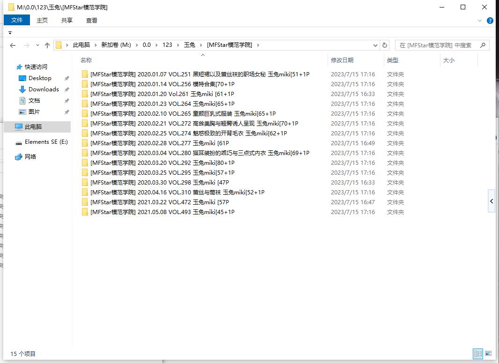Image resolution: width=499 pixels, height=363 pixels.
Task: Unpin 文档 using its pin icon
Action: pos(66,101)
